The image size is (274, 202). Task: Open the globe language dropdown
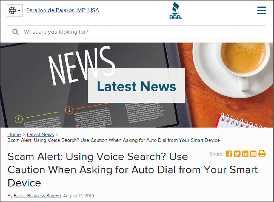click(15, 10)
